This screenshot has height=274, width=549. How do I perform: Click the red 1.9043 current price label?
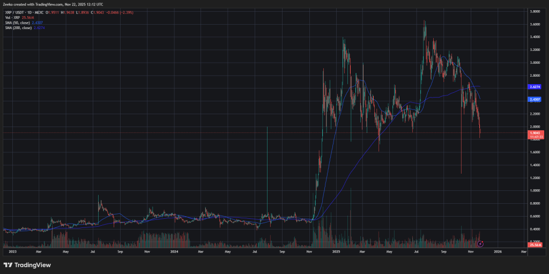click(x=537, y=132)
